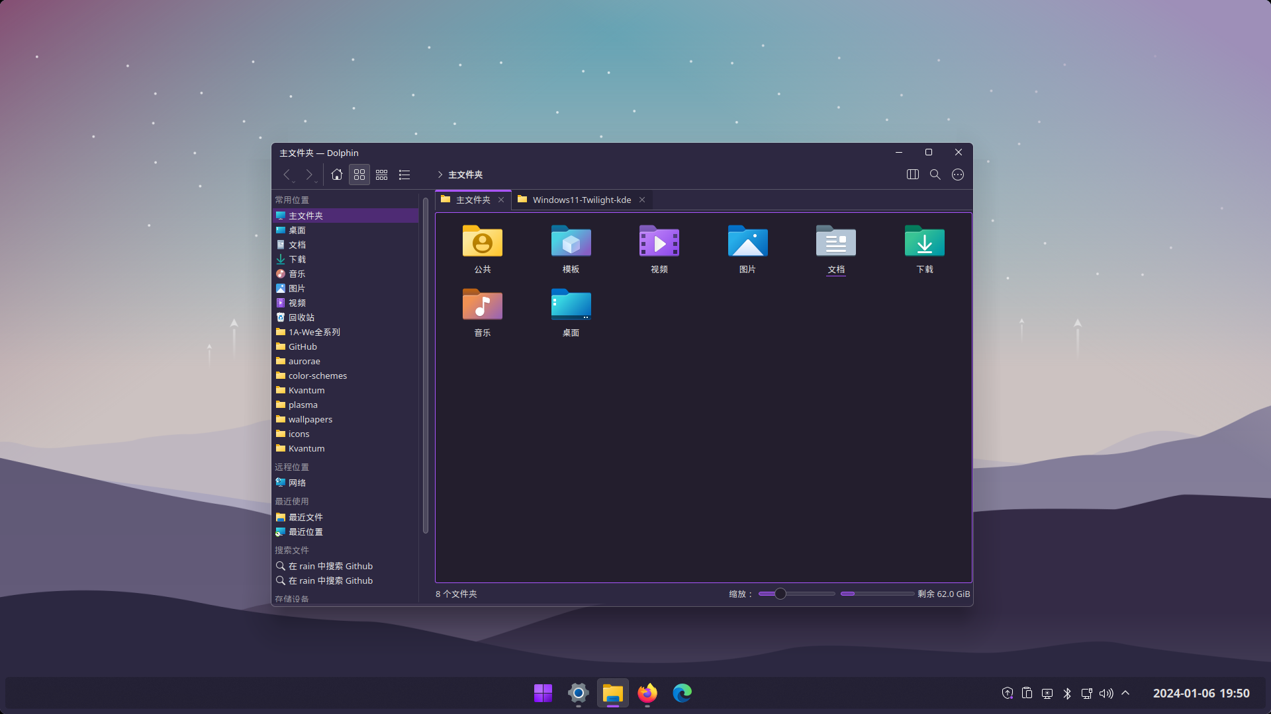Collapse the 常用位置 section header
The height and width of the screenshot is (714, 1271).
click(292, 200)
